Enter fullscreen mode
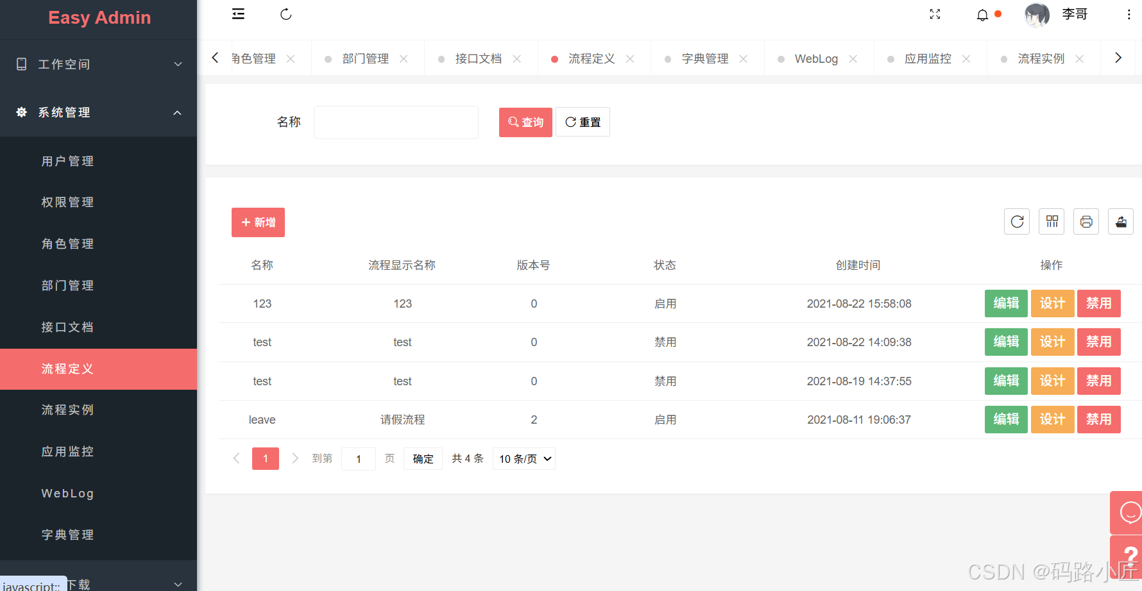Screen dimensions: 1142x591 (x=935, y=14)
